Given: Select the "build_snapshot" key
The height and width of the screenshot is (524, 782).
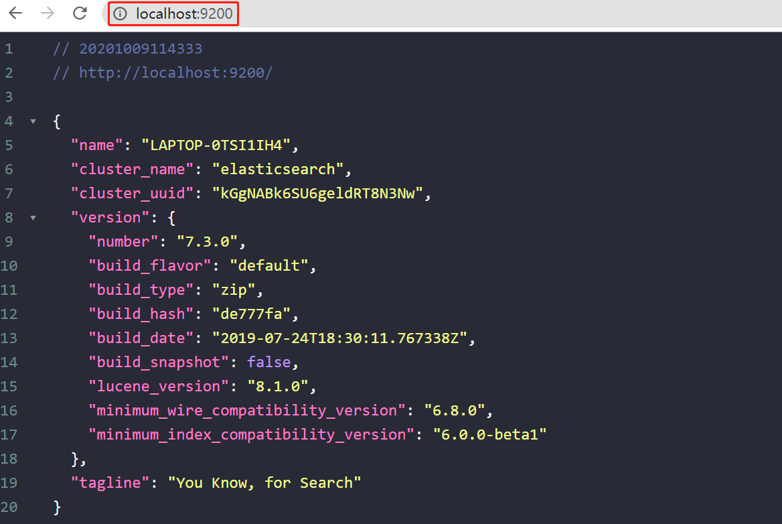Looking at the screenshot, I should coord(159,363).
